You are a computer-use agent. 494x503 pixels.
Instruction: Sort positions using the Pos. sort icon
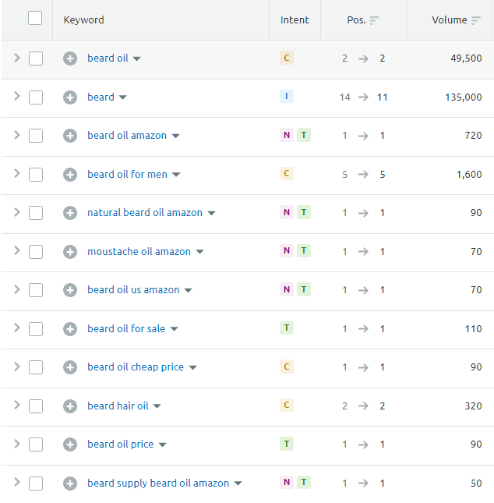click(374, 20)
